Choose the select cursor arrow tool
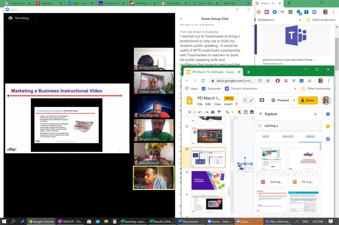The image size is (339, 225). coord(240,112)
